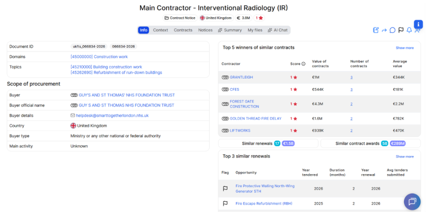Click the Contract Notice badge

click(180, 18)
